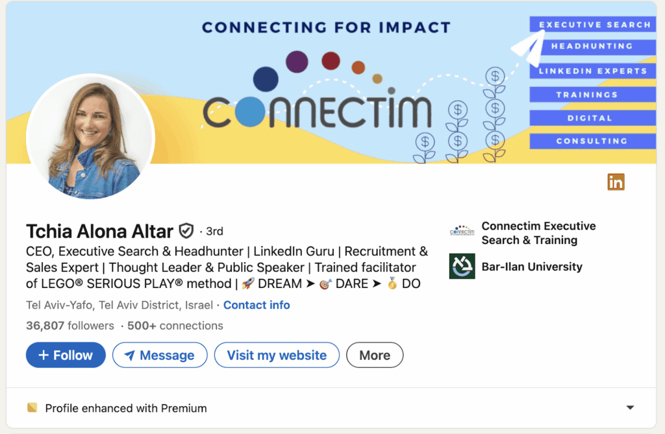Click the 36,807 followers count

[69, 326]
